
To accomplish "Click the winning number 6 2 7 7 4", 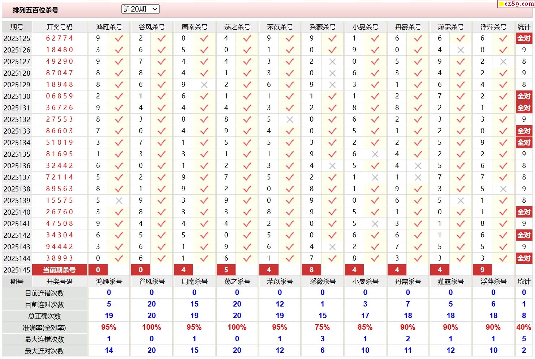I will (59, 38).
